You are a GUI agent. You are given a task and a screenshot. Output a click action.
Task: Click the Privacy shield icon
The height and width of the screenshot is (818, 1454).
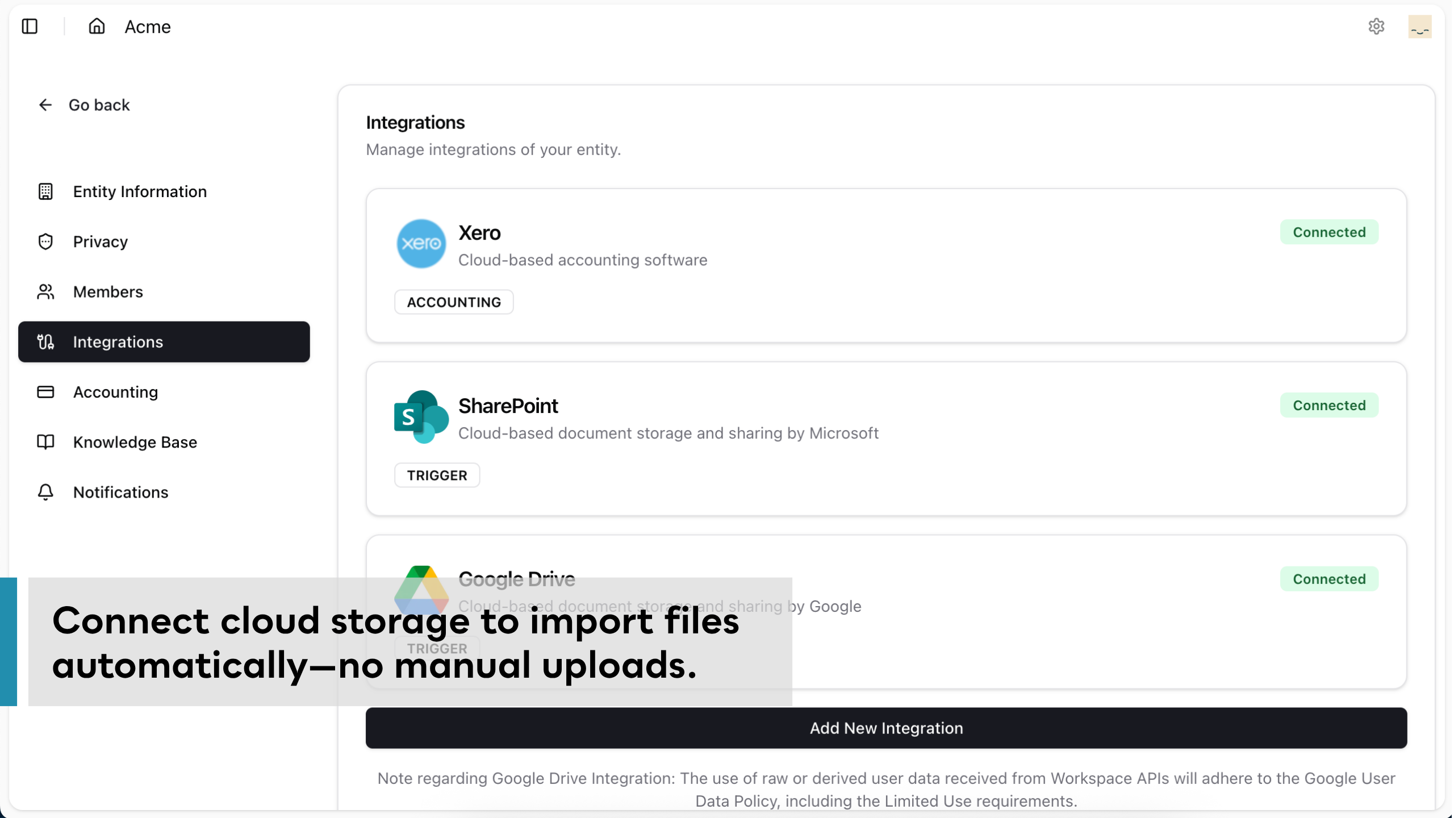[45, 242]
